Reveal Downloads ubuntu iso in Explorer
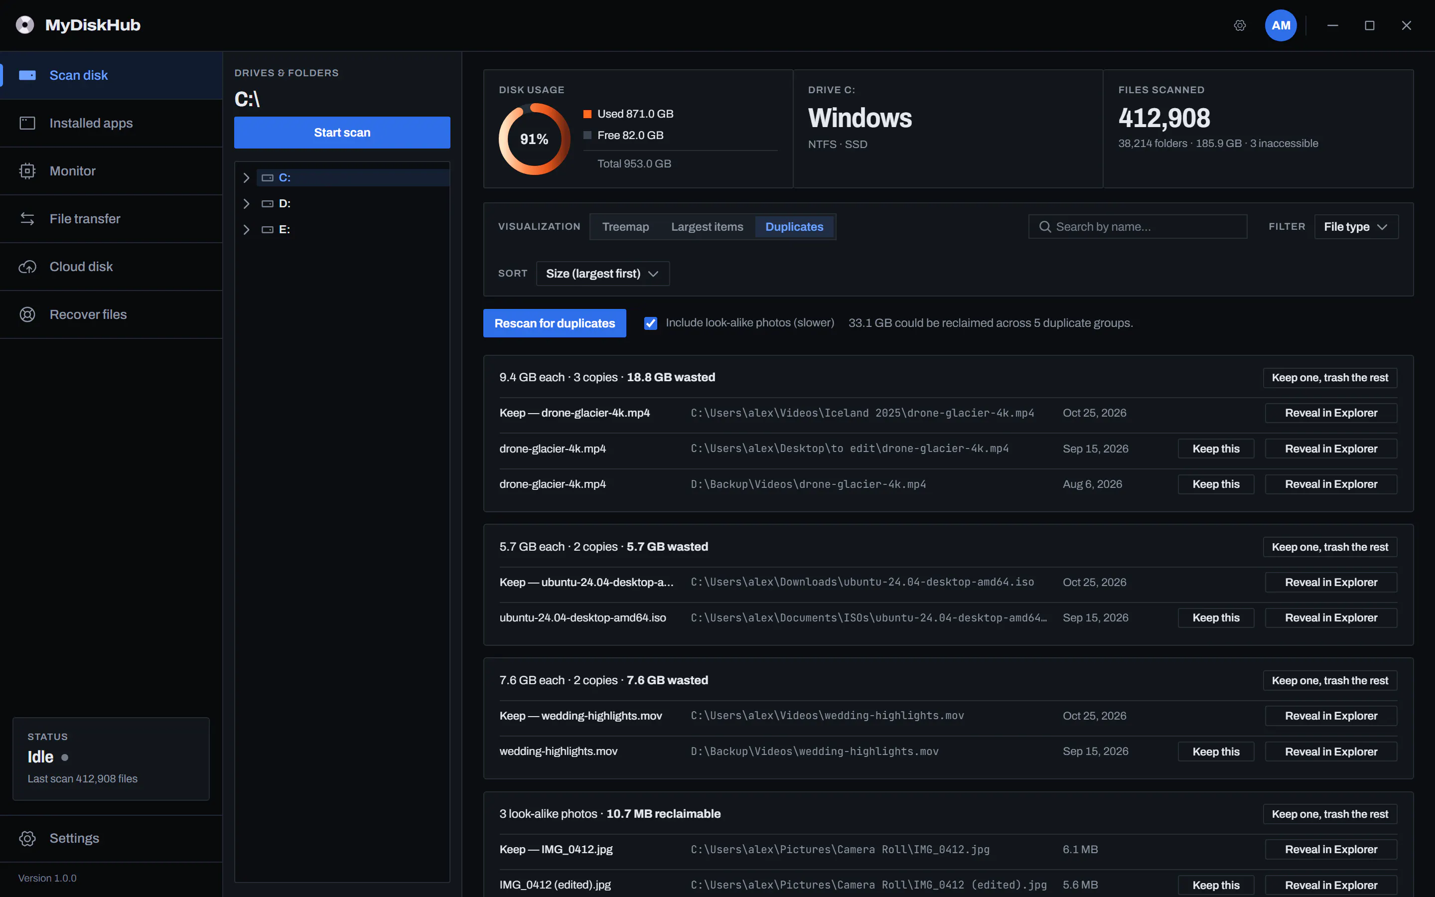 coord(1331,583)
